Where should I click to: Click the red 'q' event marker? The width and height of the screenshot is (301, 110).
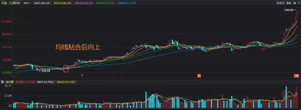point(82,75)
